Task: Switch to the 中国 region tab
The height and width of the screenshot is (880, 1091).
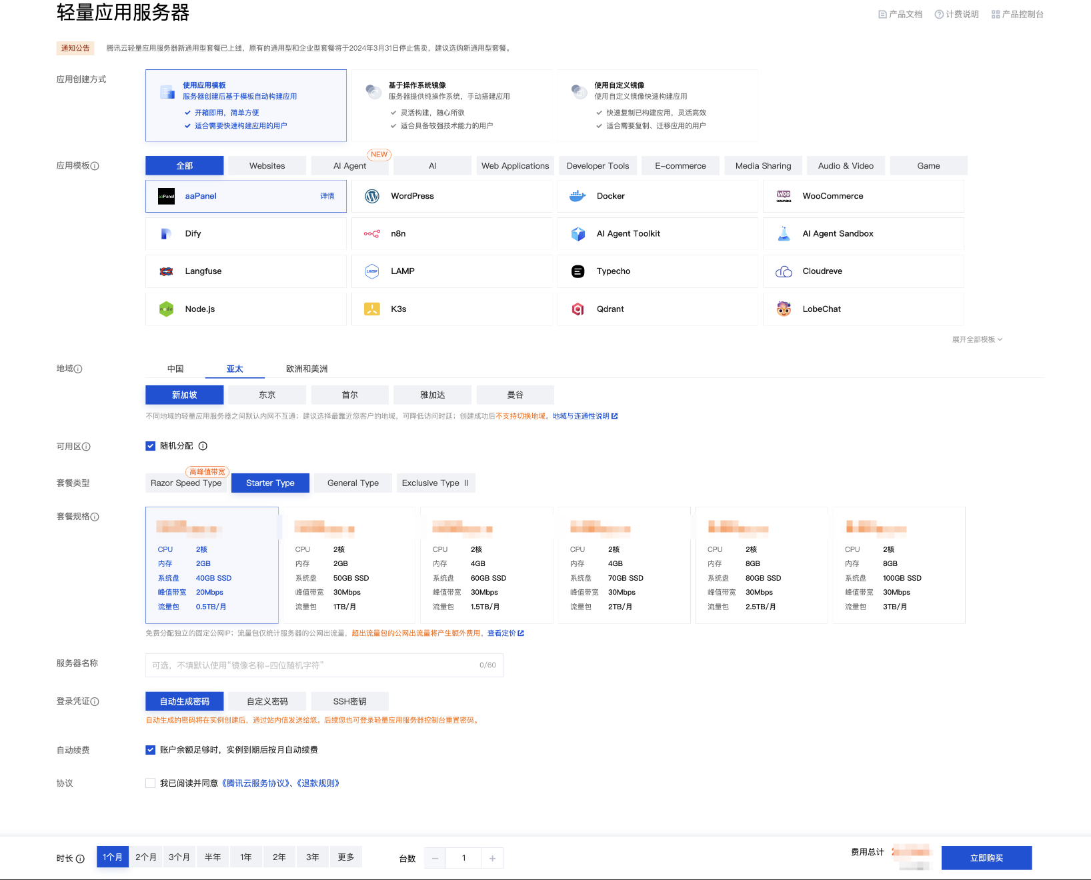Action: point(175,369)
